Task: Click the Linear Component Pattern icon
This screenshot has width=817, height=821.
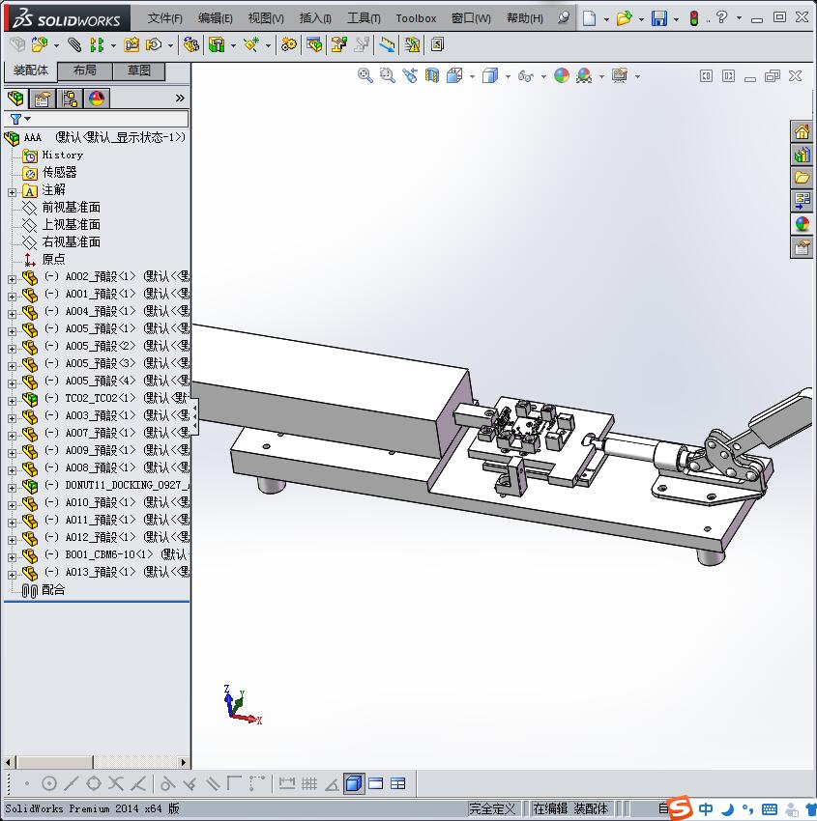Action: [97, 45]
